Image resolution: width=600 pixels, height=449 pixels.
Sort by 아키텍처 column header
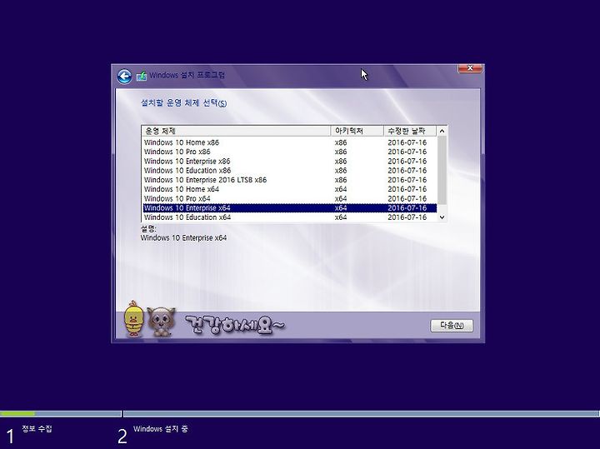pyautogui.click(x=357, y=131)
